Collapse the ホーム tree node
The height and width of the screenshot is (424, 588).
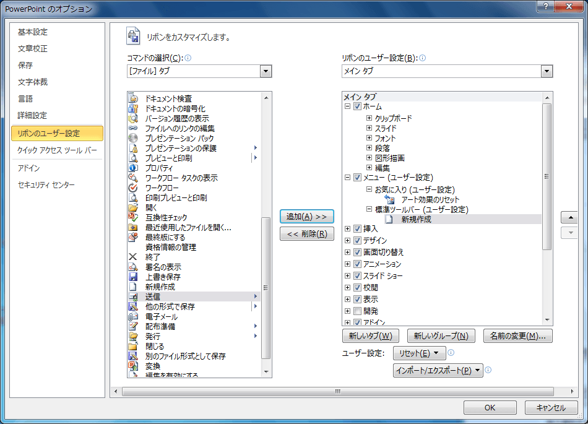click(348, 106)
